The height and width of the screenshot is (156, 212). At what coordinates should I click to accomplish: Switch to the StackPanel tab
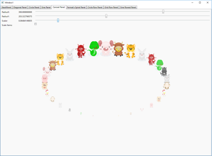coord(6,7)
